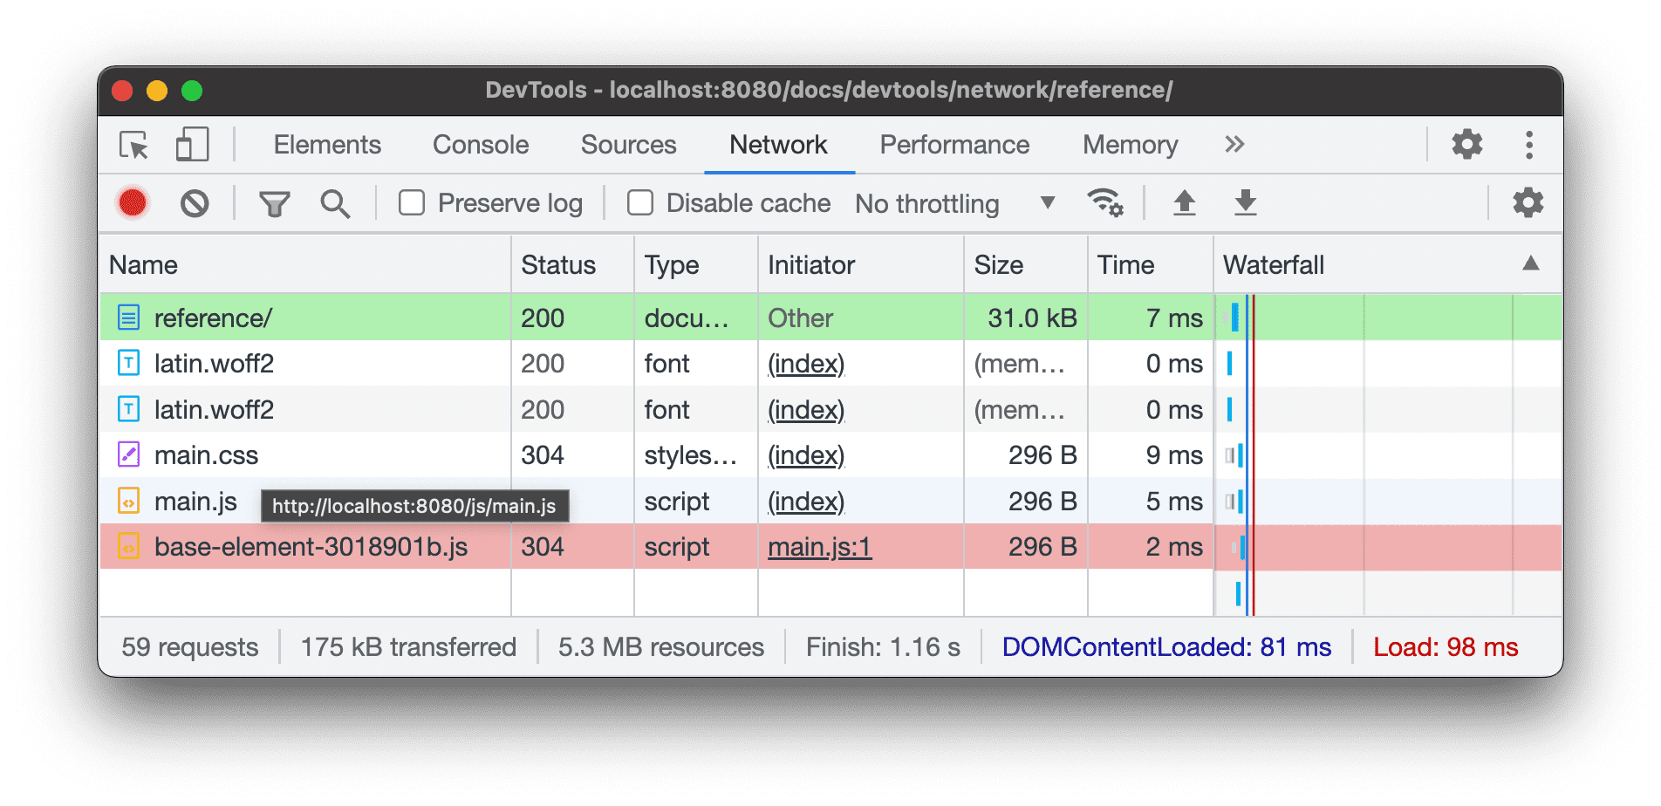Open the Console tab

point(480,145)
